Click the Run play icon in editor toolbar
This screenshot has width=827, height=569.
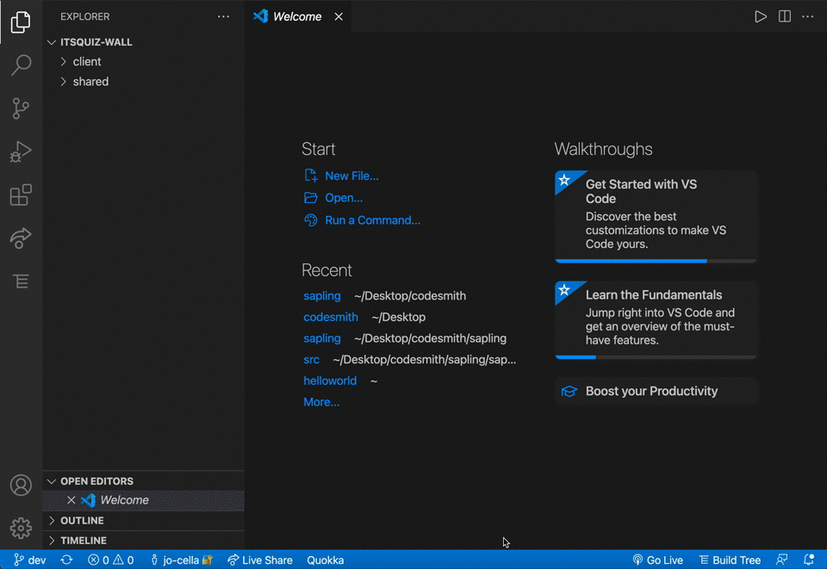(x=760, y=16)
